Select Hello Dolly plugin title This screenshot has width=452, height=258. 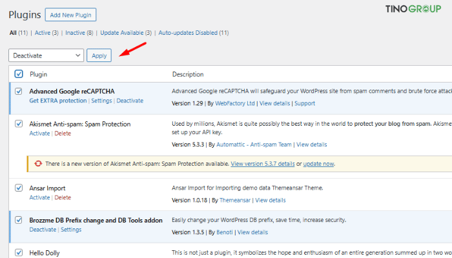coord(45,253)
